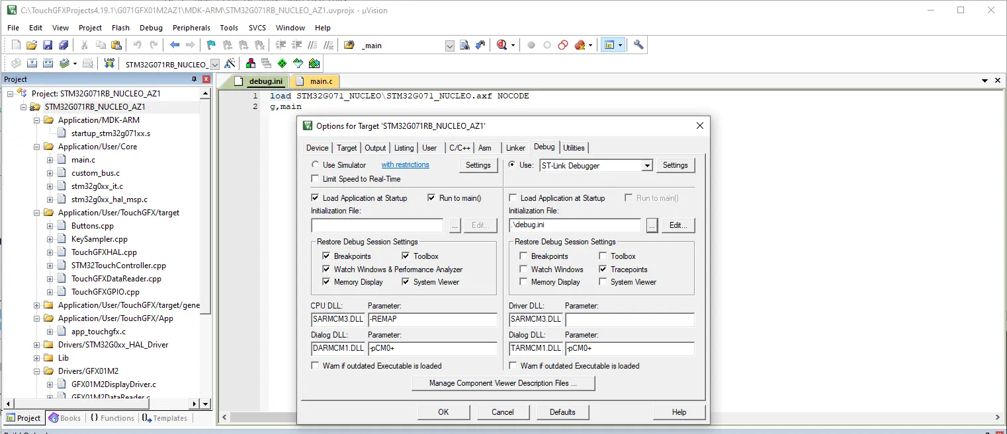Click the debug.ini Initialization File field
The width and height of the screenshot is (1007, 434).
coord(574,225)
